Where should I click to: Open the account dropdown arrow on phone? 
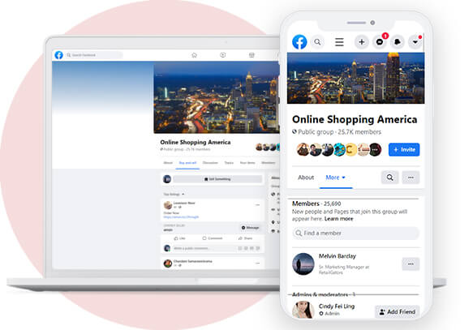pos(415,42)
